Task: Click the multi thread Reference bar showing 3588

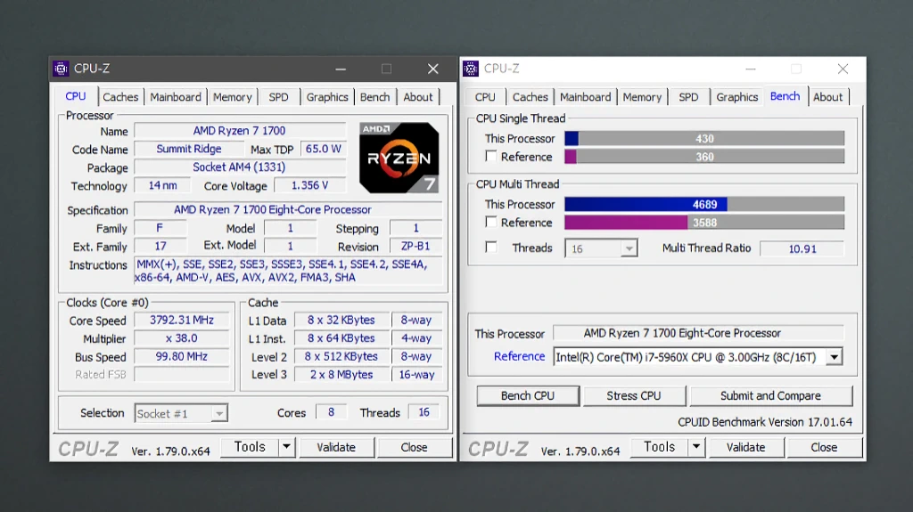Action: (704, 223)
